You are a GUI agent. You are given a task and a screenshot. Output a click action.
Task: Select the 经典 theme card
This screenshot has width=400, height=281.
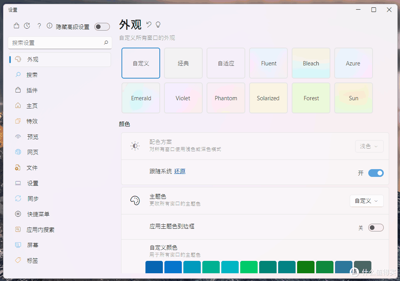[x=183, y=63]
